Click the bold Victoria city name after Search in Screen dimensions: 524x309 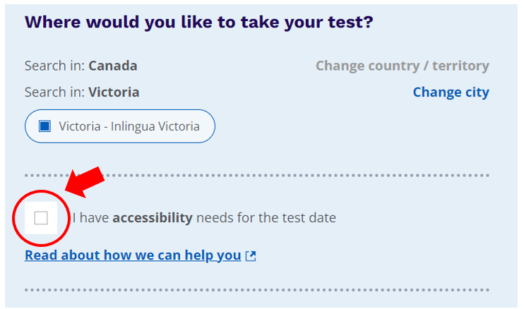(114, 92)
